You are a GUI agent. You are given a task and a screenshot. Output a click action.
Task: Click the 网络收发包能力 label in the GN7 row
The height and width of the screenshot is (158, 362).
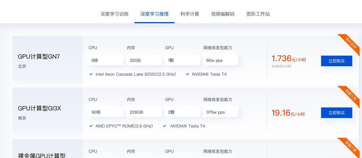(218, 48)
